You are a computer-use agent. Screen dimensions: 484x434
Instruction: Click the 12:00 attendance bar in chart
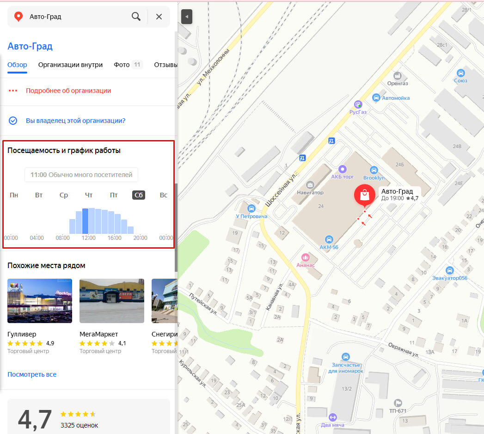pyautogui.click(x=92, y=221)
